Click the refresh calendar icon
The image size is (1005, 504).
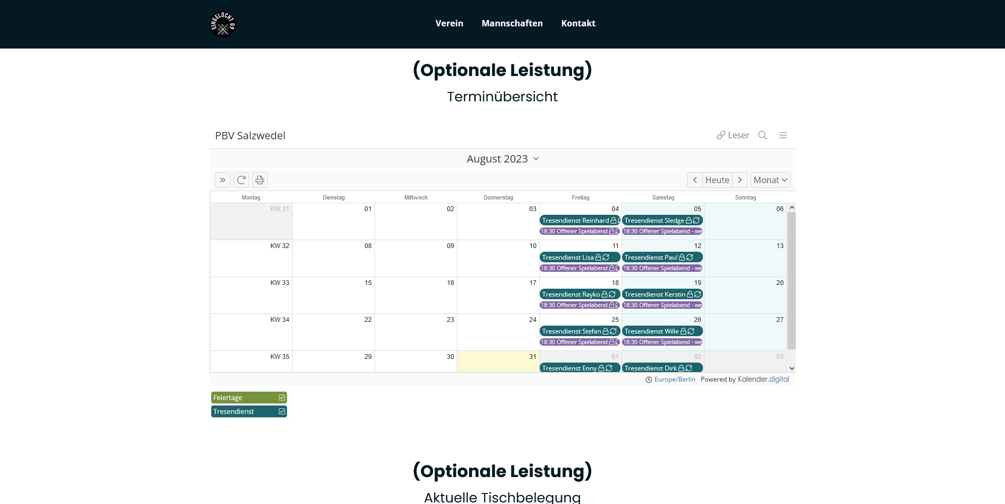click(x=241, y=180)
